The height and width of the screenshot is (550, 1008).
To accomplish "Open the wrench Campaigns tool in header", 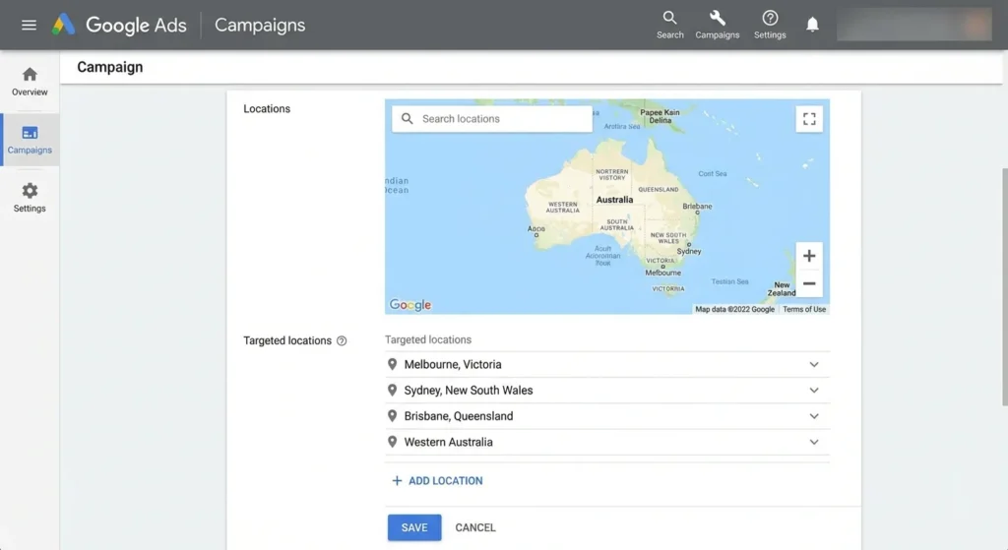I will 717,25.
